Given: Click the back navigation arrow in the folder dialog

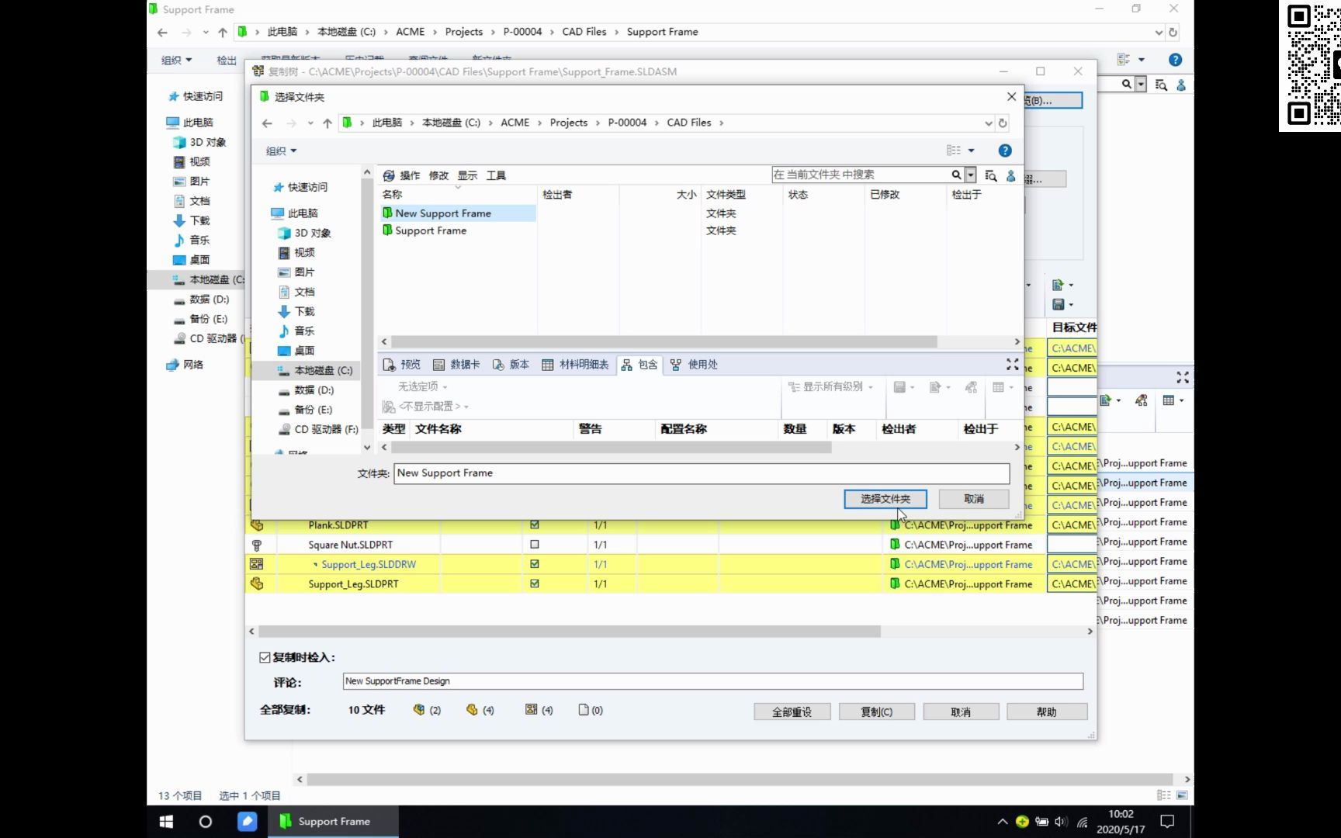Looking at the screenshot, I should pyautogui.click(x=267, y=123).
